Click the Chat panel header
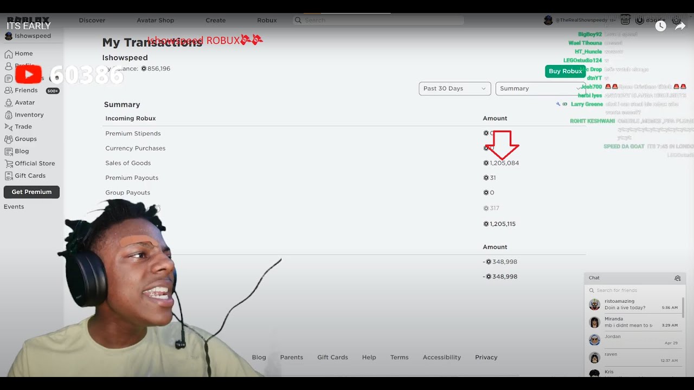 (x=635, y=278)
